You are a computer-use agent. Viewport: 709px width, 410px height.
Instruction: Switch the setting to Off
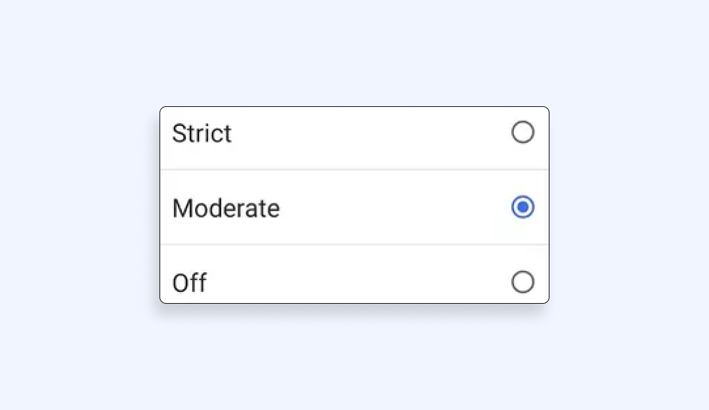pyautogui.click(x=523, y=282)
